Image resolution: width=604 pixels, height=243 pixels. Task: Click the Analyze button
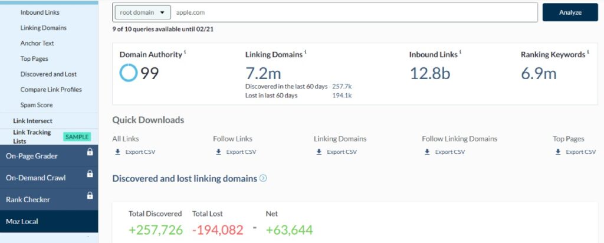pos(570,12)
